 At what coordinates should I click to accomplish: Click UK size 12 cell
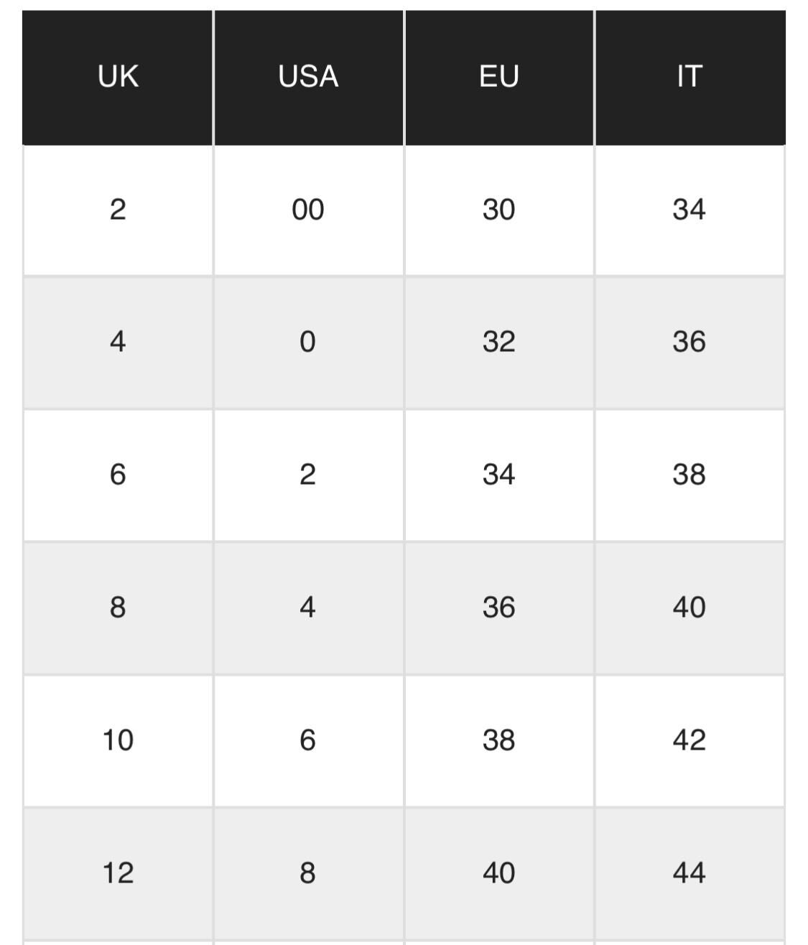point(118,873)
